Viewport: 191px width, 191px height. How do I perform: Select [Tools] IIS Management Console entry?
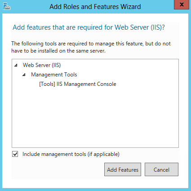coord(78,84)
